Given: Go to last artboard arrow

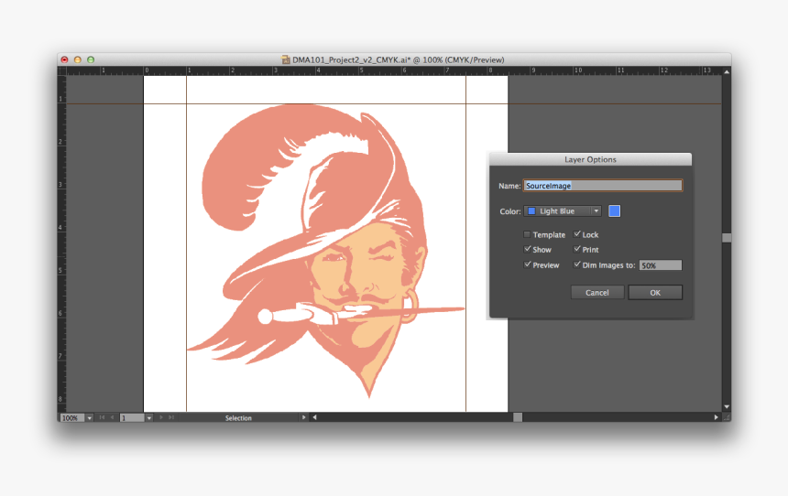Looking at the screenshot, I should tap(170, 417).
